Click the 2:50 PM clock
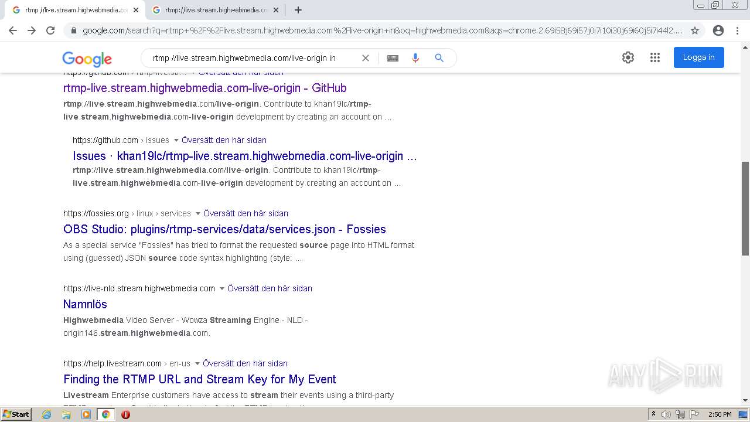750x422 pixels. point(720,414)
